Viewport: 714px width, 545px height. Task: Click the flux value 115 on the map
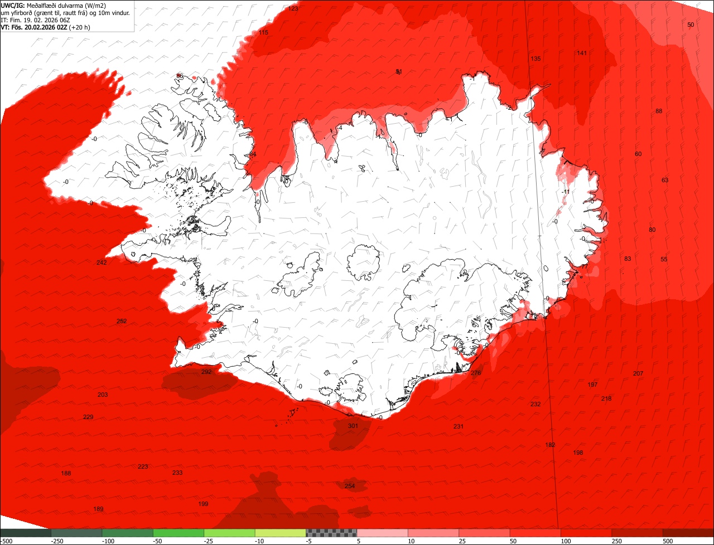[x=263, y=32]
